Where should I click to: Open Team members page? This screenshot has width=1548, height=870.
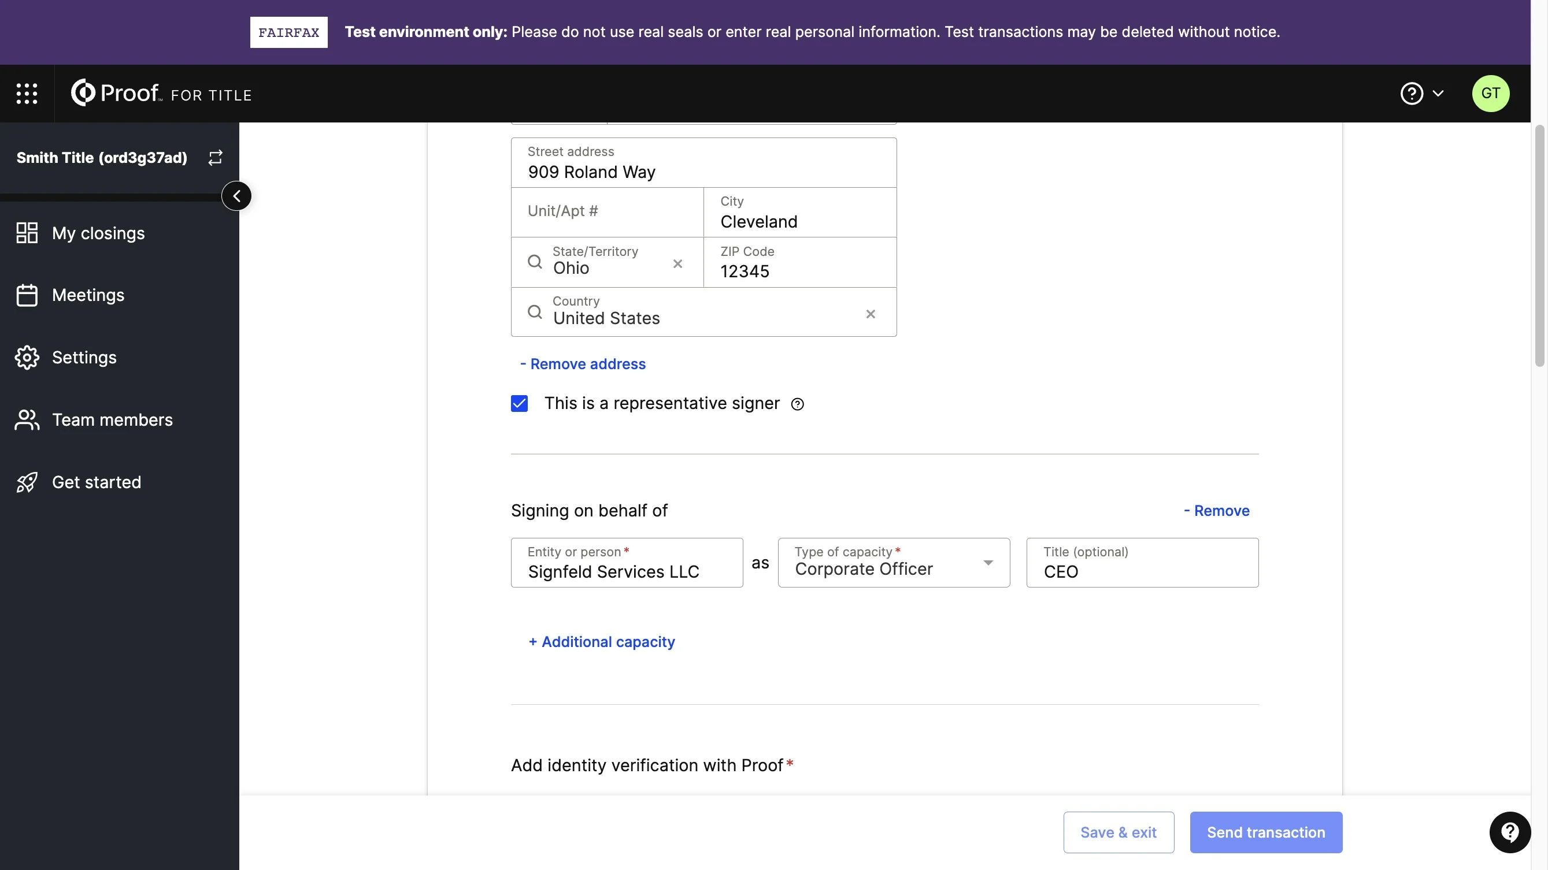point(112,419)
